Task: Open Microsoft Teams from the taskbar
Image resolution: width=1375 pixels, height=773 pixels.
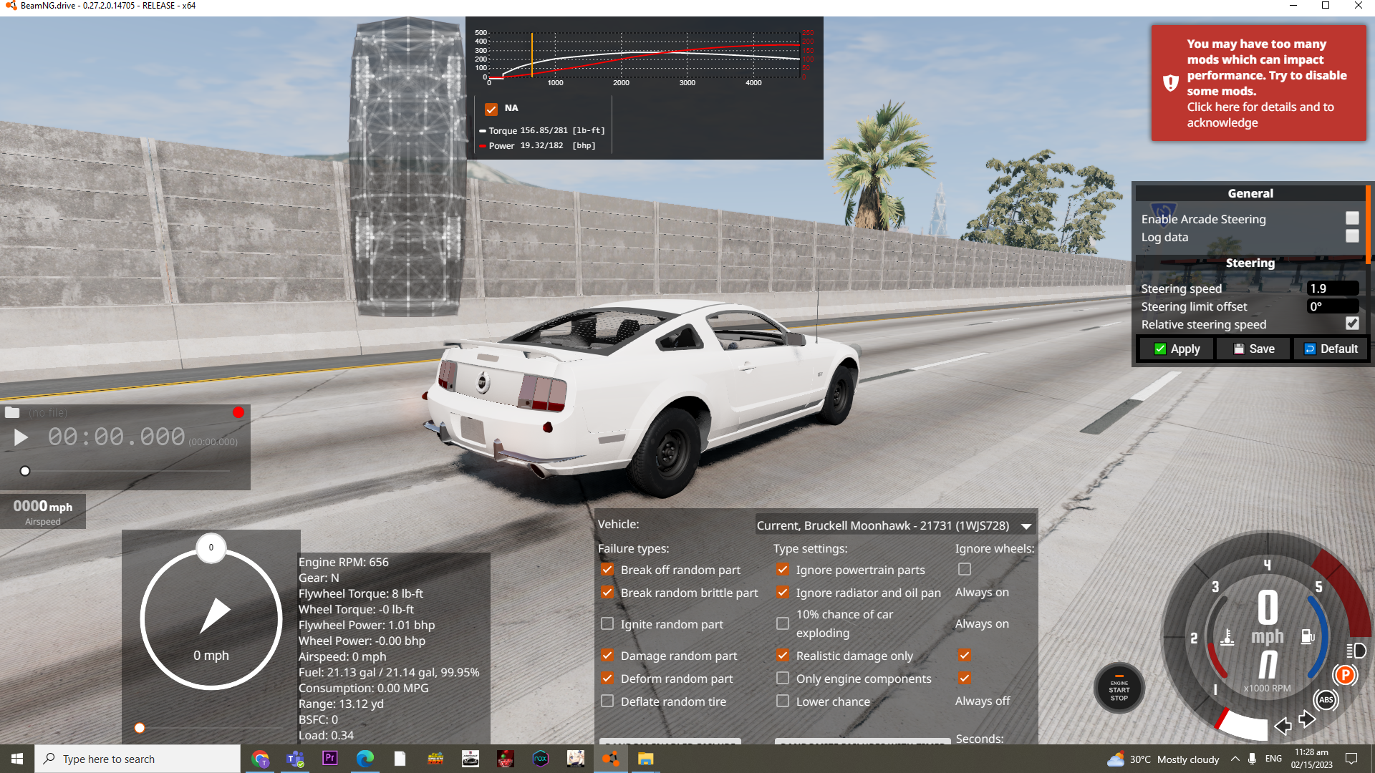Action: tap(295, 759)
